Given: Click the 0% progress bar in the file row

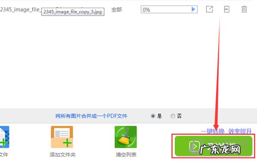Looking at the screenshot, I should click(169, 9).
